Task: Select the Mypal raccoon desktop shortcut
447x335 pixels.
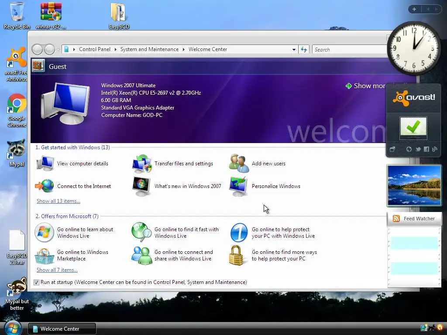Action: 17,153
